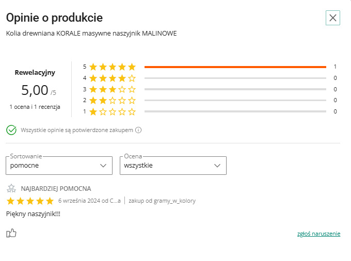Click the 2-star rating row stars
351x261 pixels.
tap(112, 100)
